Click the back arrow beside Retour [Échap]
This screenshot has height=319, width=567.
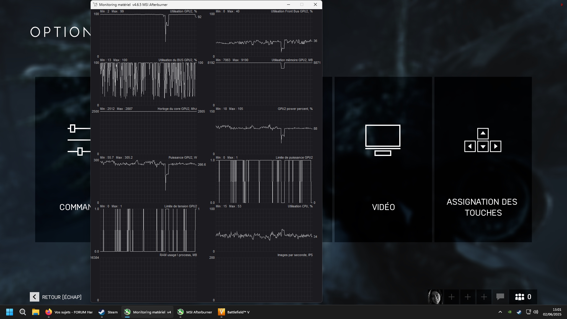35,297
